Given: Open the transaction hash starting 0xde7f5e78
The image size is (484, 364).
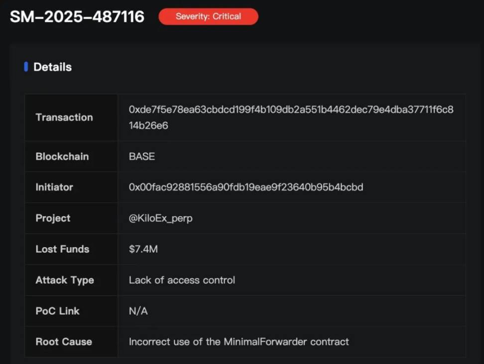Looking at the screenshot, I should 291,117.
